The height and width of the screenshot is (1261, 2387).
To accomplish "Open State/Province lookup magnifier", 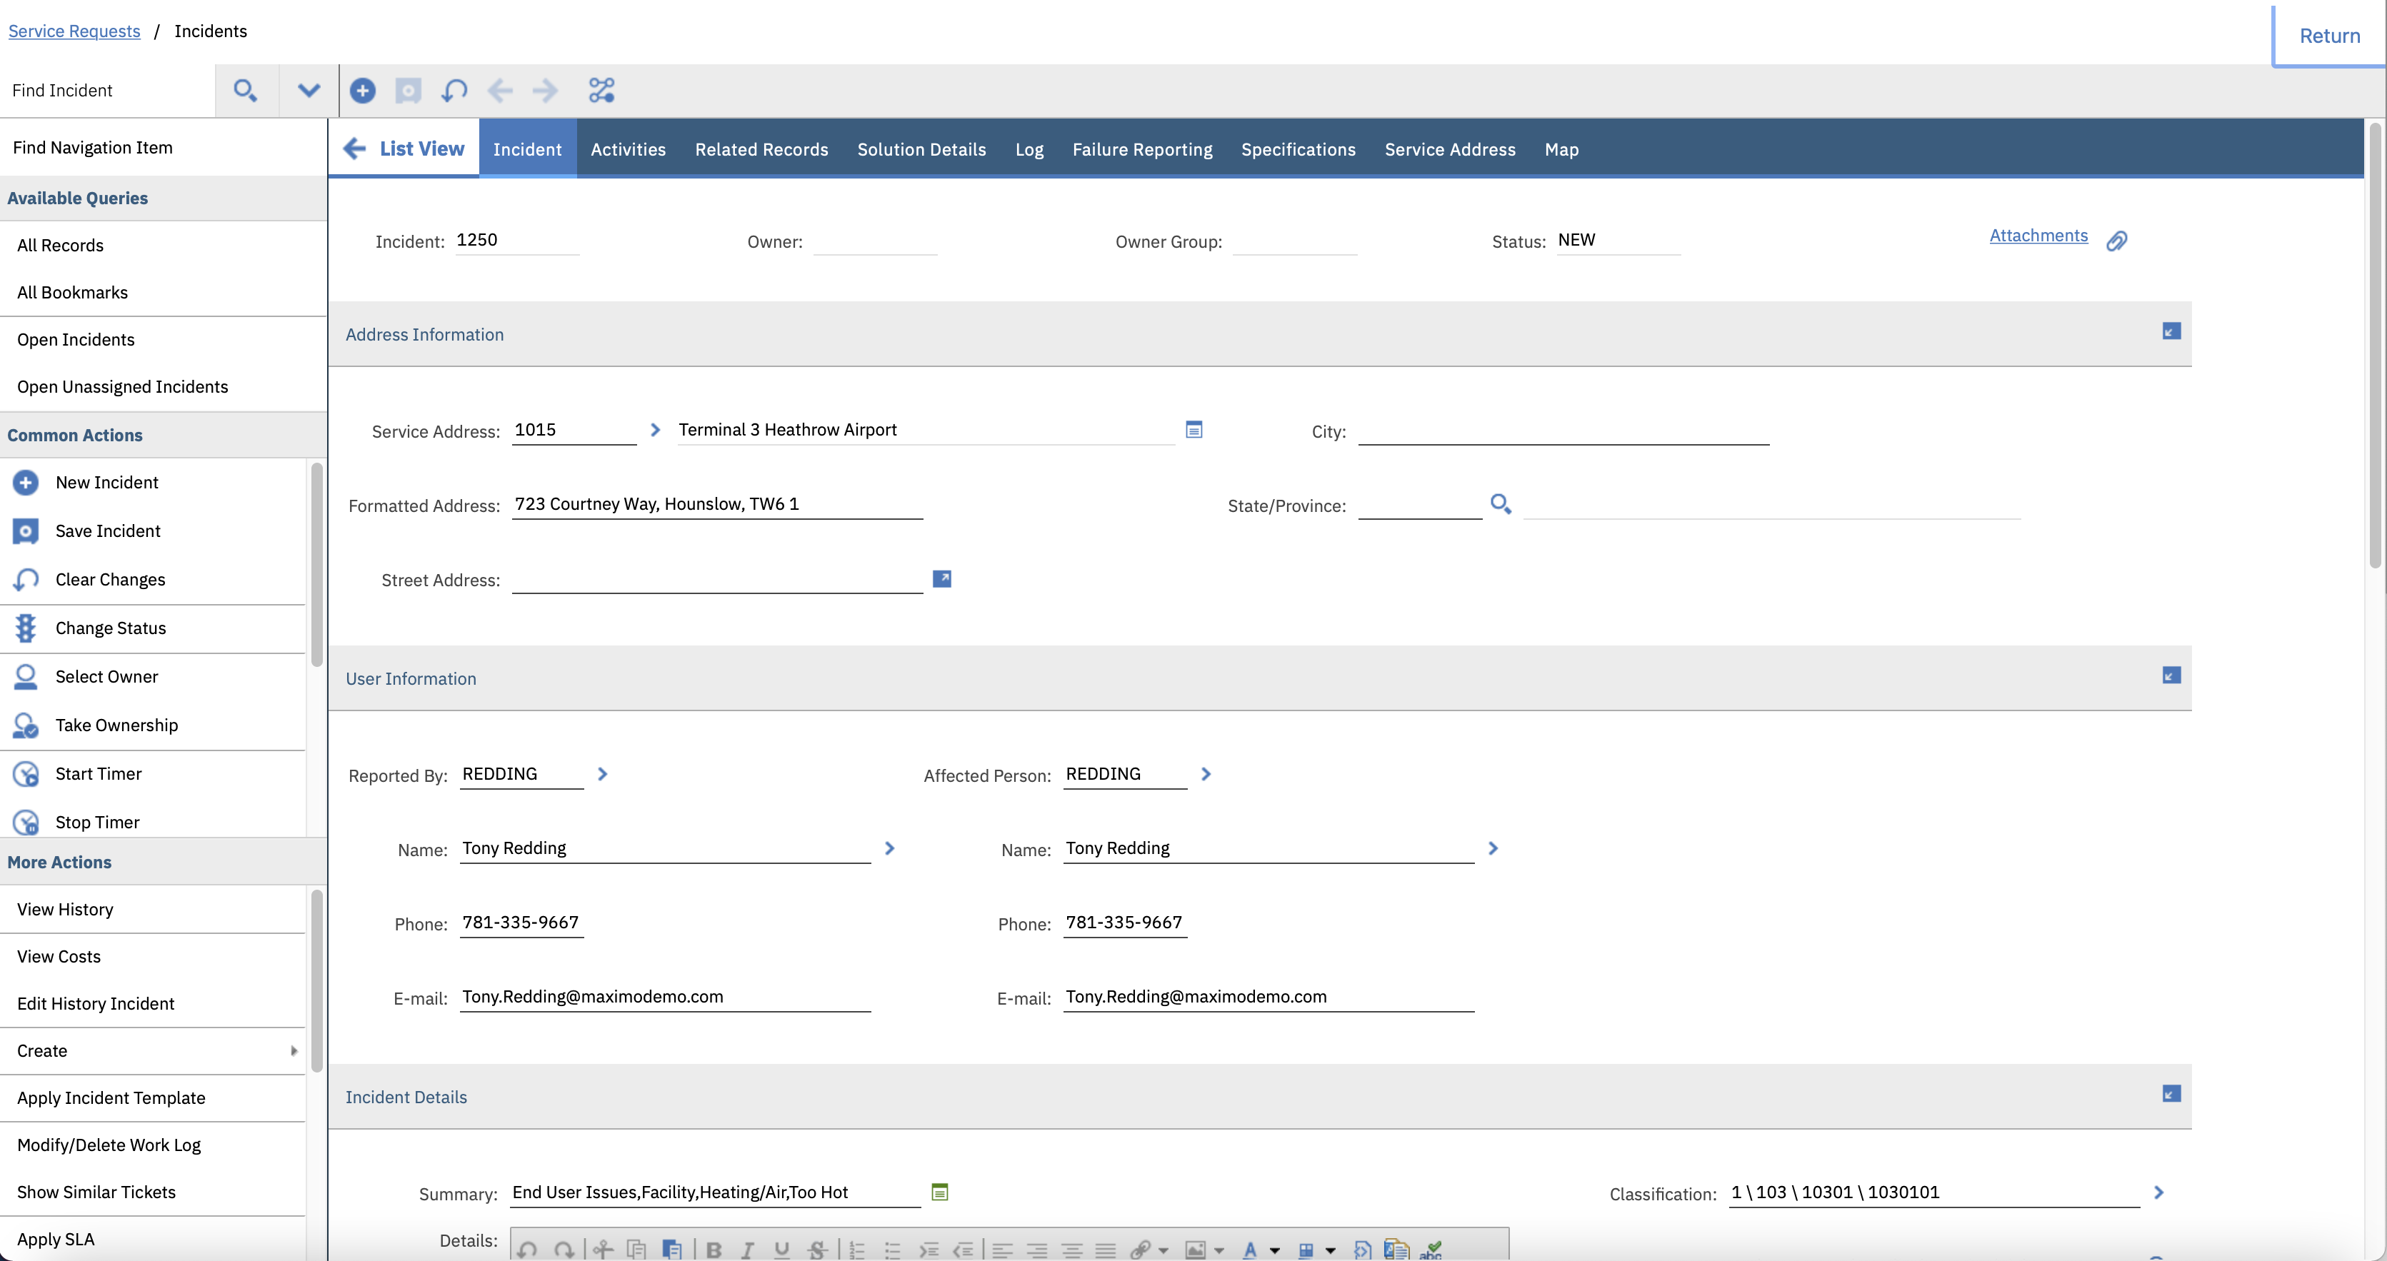I will pos(1500,504).
